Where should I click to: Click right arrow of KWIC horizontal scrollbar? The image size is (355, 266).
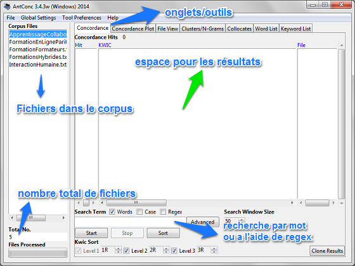292,203
